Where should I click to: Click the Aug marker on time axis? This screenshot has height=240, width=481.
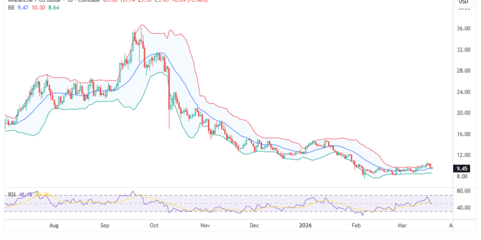pyautogui.click(x=54, y=226)
